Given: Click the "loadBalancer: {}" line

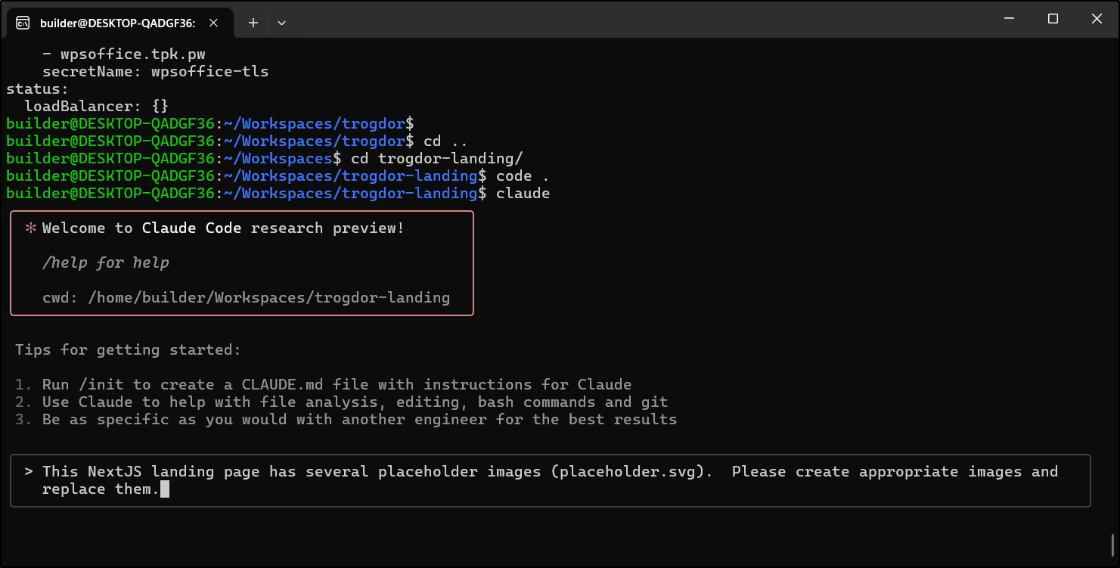Looking at the screenshot, I should coord(96,107).
